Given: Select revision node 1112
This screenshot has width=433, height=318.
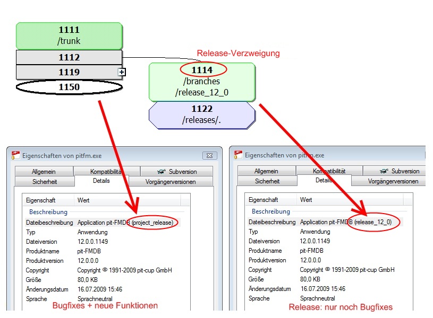Looking at the screenshot, I should [x=69, y=57].
